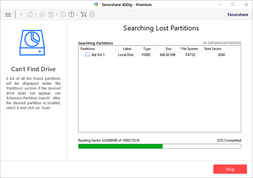The image size is (253, 178).
Task: Click the 52% Completed status text
Action: pos(229,140)
